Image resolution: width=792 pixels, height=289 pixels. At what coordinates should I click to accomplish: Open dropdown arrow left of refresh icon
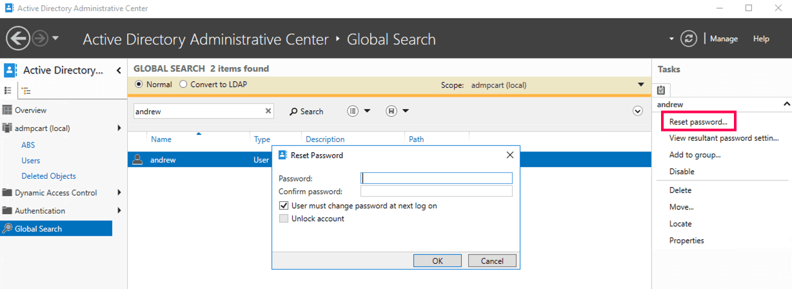tap(672, 39)
